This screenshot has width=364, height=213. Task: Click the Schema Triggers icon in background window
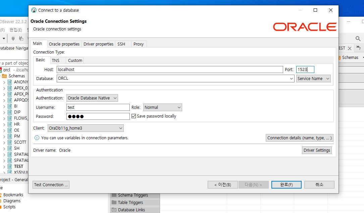coord(114,195)
